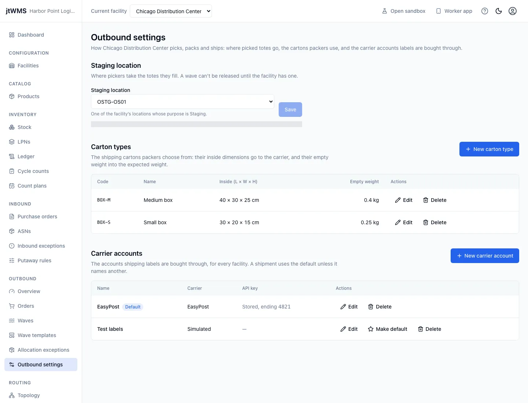Image resolution: width=528 pixels, height=403 pixels.
Task: Click pencil icon for Medium box row
Action: click(x=398, y=200)
